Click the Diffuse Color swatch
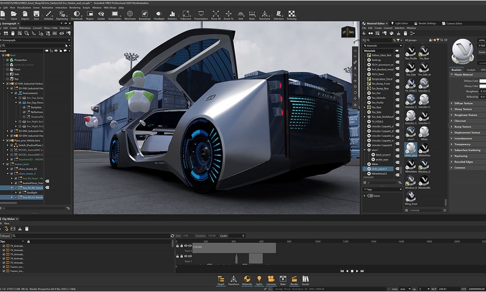Viewport: 486px width, 292px height. pyautogui.click(x=483, y=81)
